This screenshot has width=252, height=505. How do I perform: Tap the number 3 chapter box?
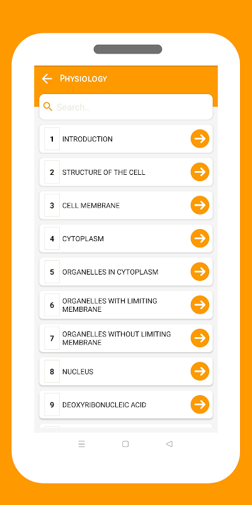52,205
